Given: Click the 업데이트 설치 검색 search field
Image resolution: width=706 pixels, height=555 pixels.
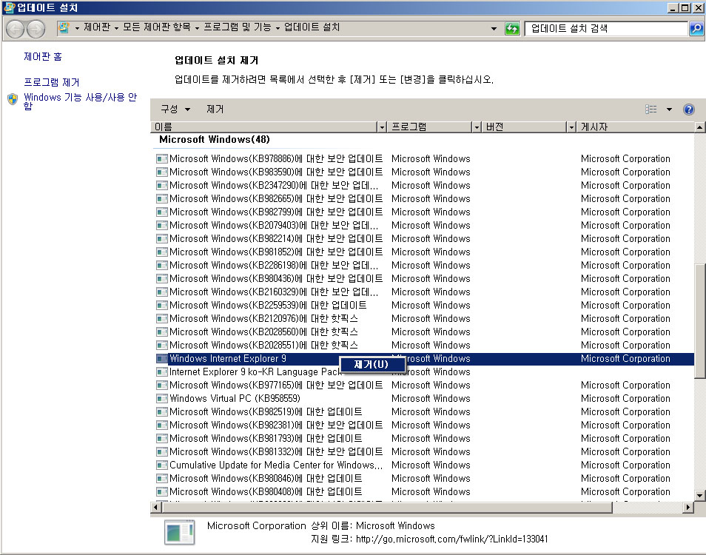Looking at the screenshot, I should (x=606, y=29).
